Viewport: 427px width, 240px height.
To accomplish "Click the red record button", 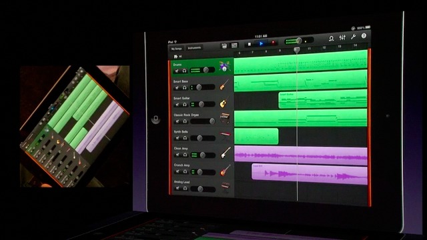I will point(273,43).
